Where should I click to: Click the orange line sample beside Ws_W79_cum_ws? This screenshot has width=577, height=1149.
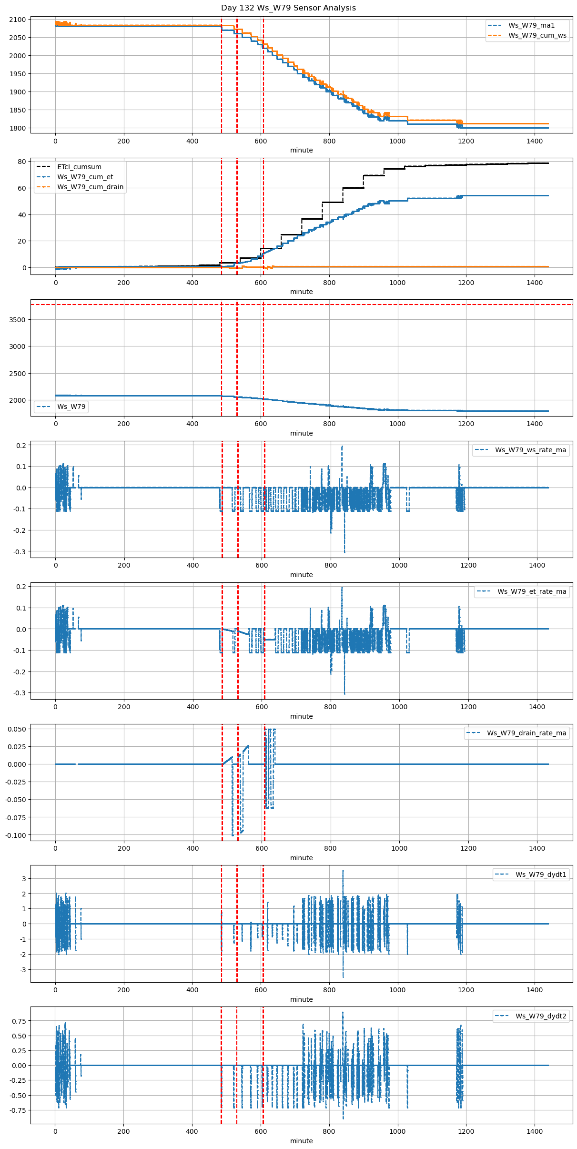click(x=496, y=35)
